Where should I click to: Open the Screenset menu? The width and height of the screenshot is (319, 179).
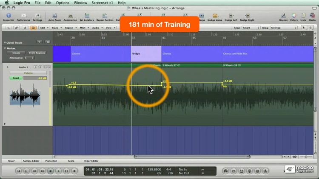pyautogui.click(x=102, y=3)
